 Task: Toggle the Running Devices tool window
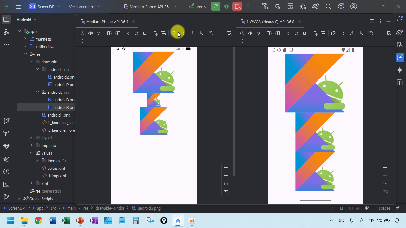tap(400, 58)
